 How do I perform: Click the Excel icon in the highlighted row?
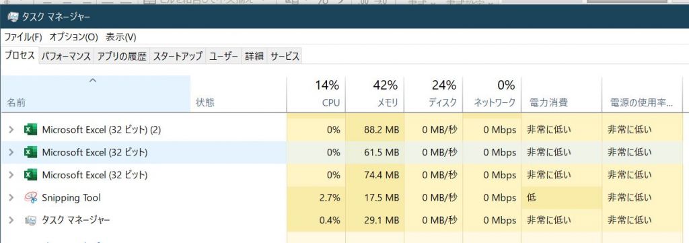pyautogui.click(x=30, y=153)
